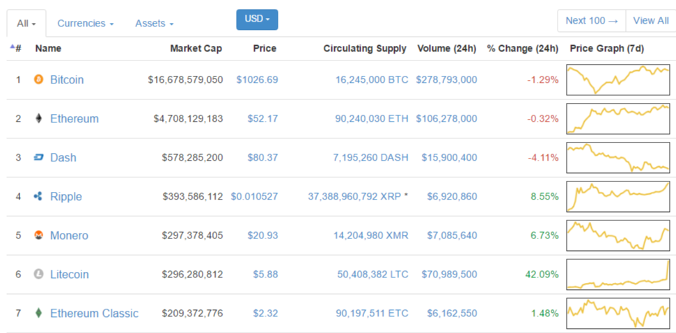Click the Monero logo icon
Screen dimensions: 676x333
[38, 236]
